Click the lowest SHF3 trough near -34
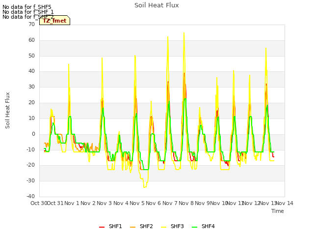The image size is (314, 236). (144, 187)
